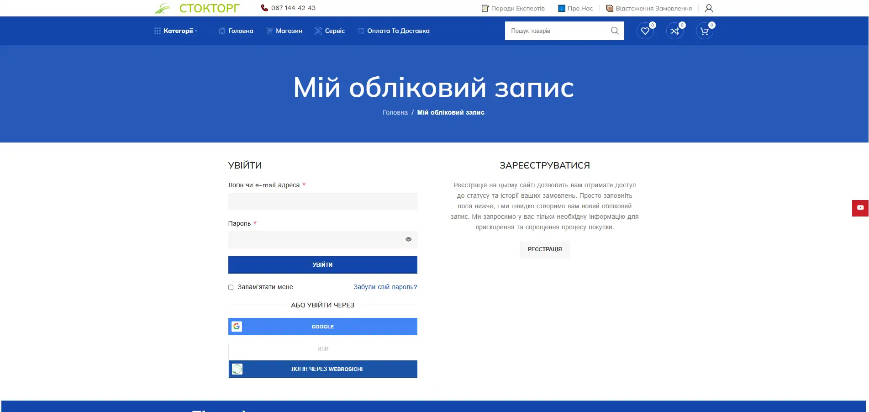The width and height of the screenshot is (869, 412).
Task: Focus the Логін чи e-mail адреса field
Action: click(323, 201)
